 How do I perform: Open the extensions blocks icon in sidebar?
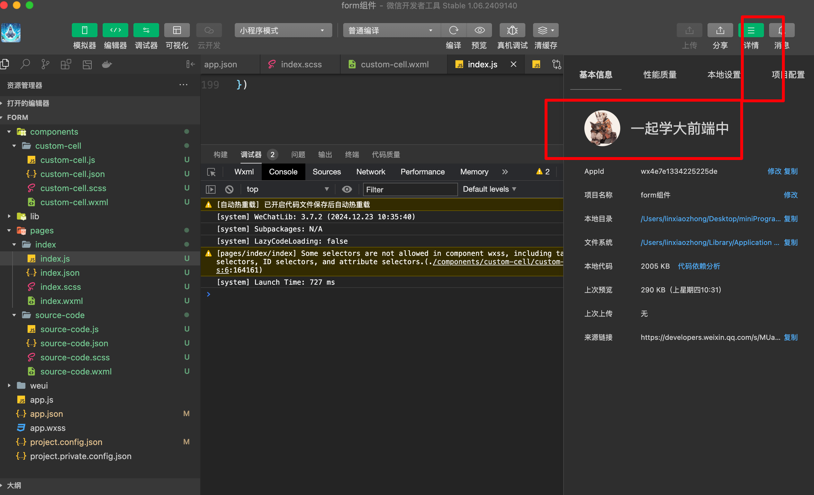(66, 64)
